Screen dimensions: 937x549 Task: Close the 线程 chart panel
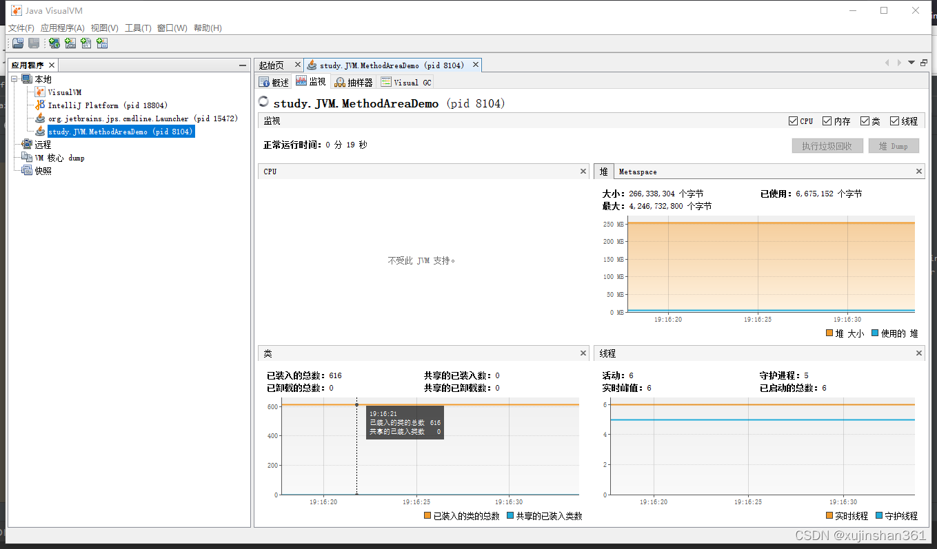[919, 353]
